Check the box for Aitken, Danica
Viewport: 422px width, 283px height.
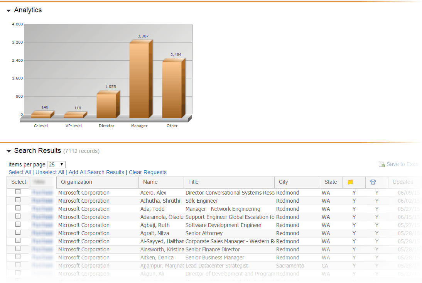click(x=18, y=256)
